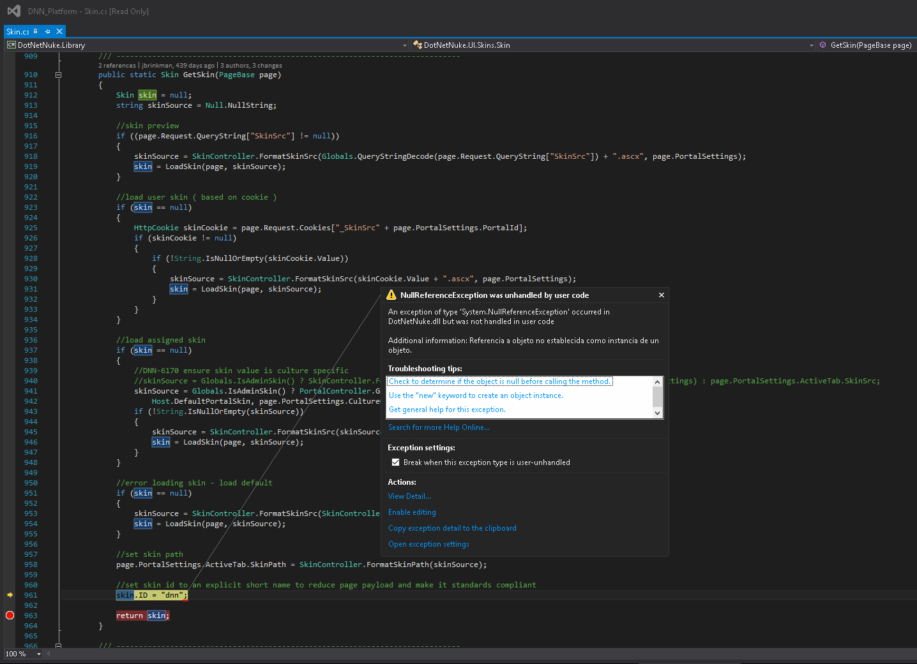
Task: Click the Open exception settings link
Action: point(428,544)
